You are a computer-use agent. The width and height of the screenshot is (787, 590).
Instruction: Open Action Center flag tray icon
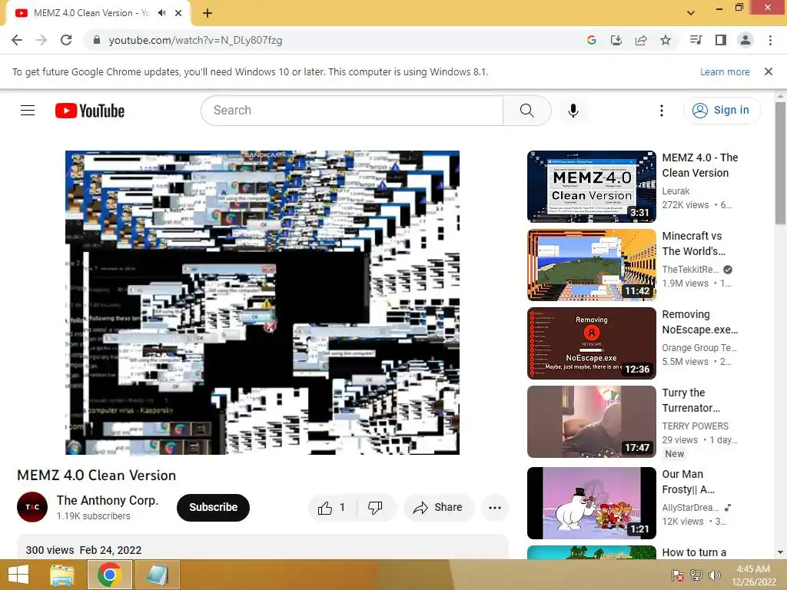point(678,575)
